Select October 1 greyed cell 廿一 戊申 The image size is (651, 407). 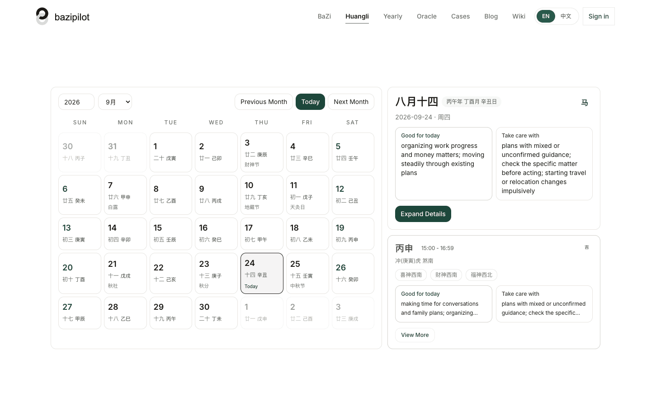tap(262, 313)
